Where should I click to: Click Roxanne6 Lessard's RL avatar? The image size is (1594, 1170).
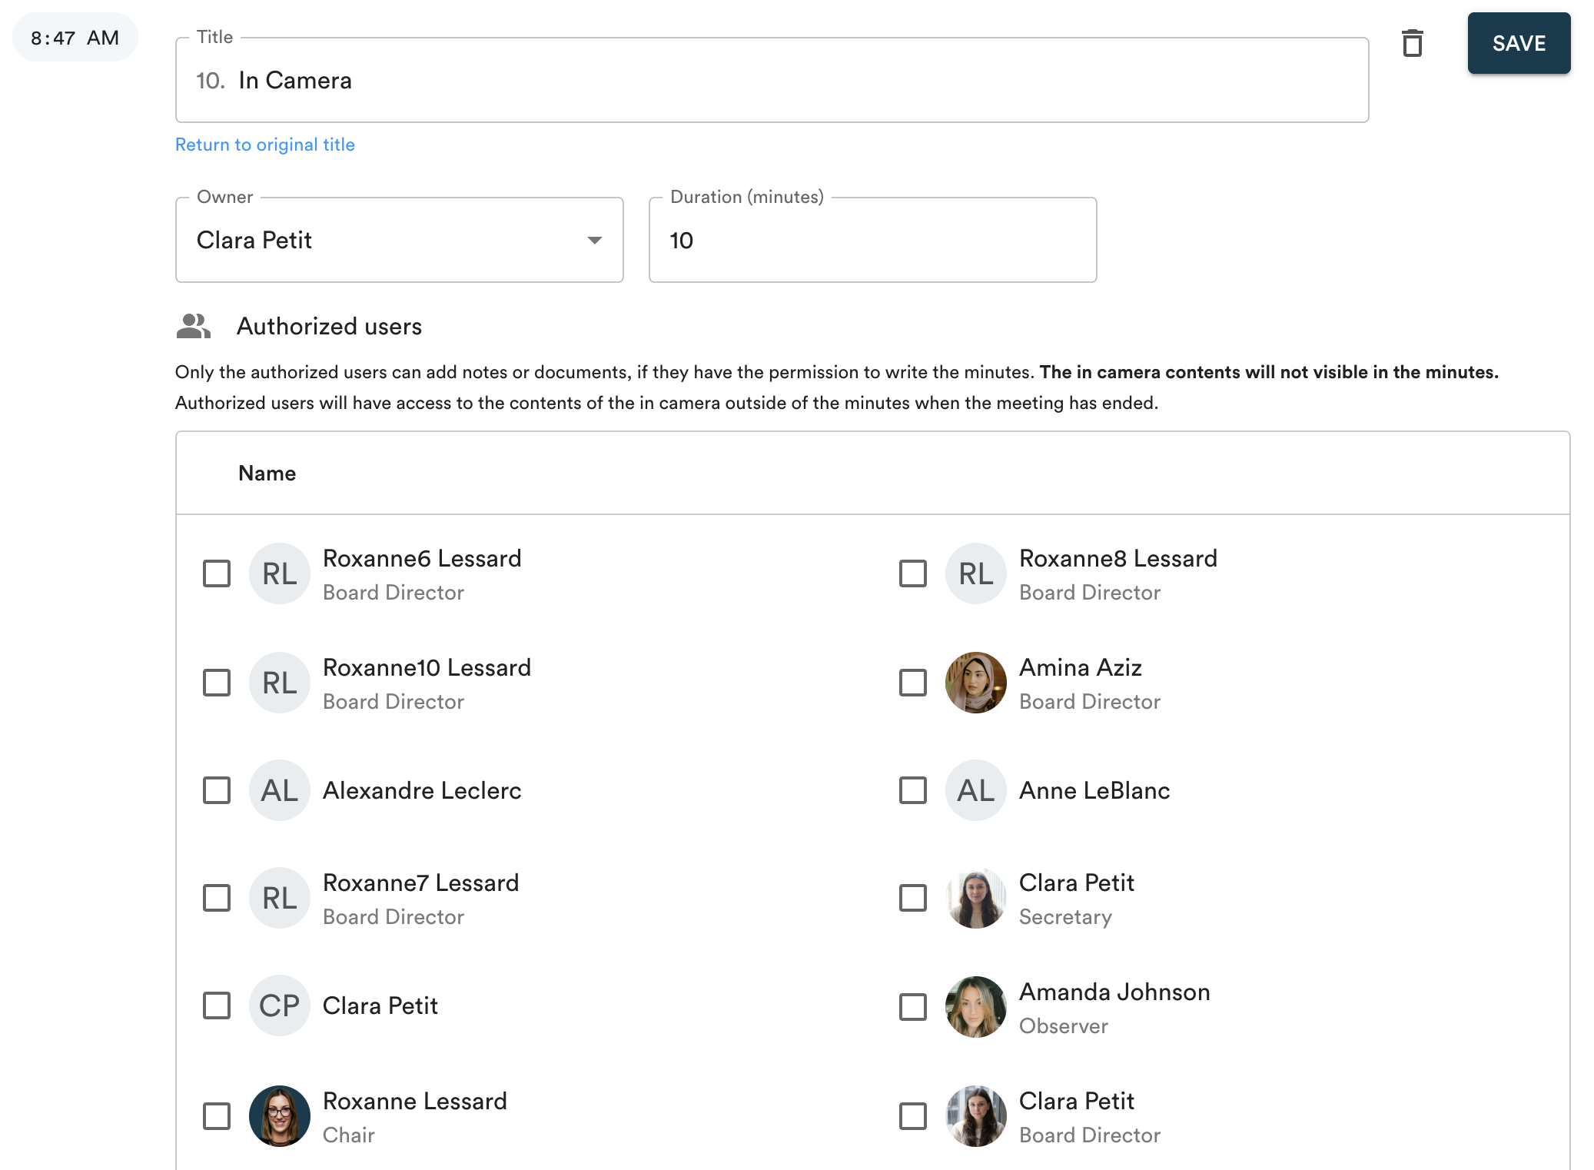click(x=279, y=573)
